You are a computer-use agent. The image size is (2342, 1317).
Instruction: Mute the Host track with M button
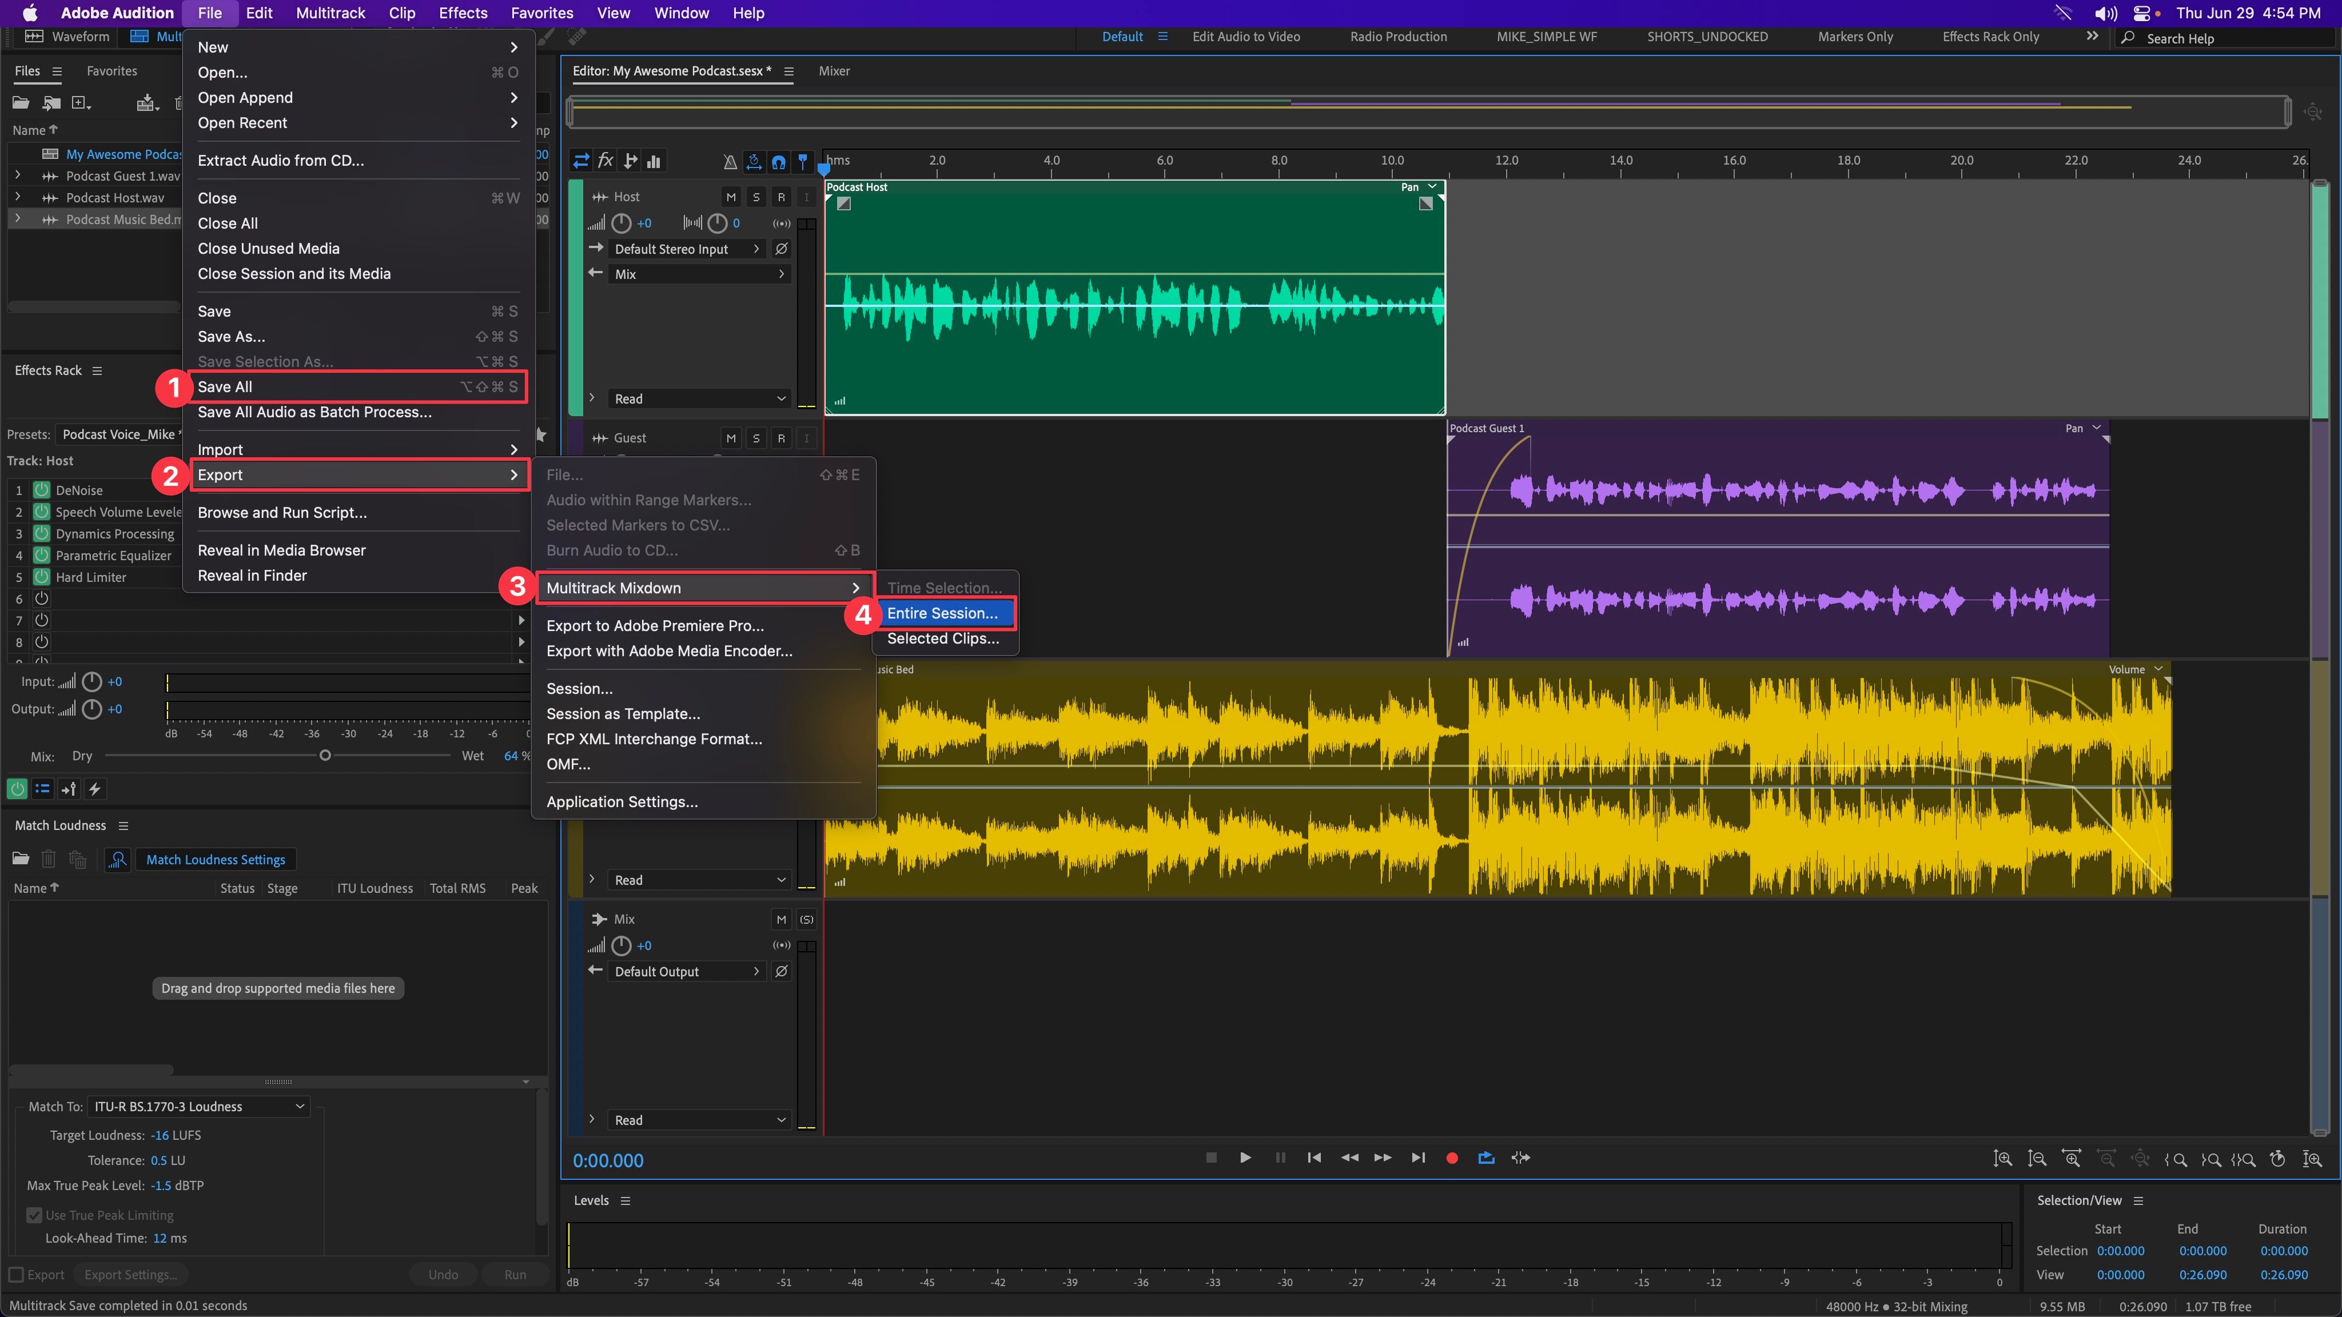click(731, 197)
